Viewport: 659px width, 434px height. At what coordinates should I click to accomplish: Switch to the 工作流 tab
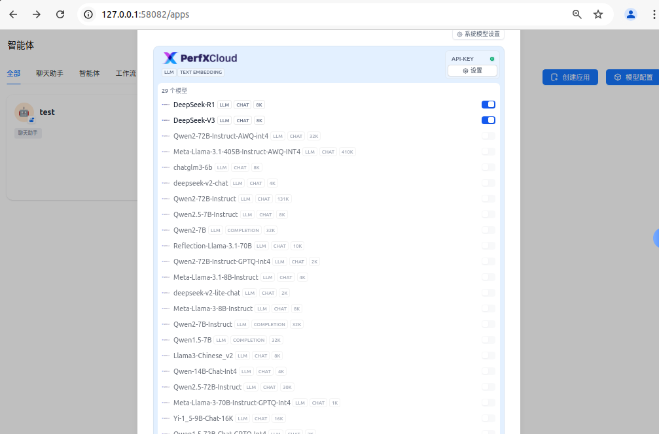point(126,73)
